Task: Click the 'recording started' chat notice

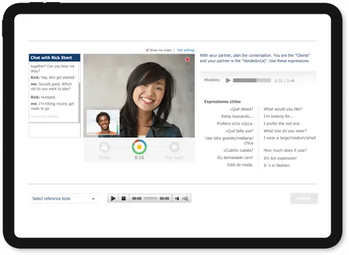Action: [44, 116]
